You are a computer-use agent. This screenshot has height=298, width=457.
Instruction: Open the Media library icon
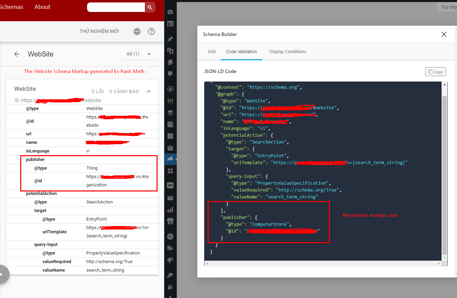pyautogui.click(x=170, y=51)
